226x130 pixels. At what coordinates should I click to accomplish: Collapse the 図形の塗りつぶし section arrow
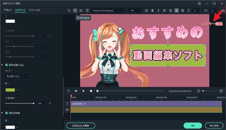click(3, 65)
